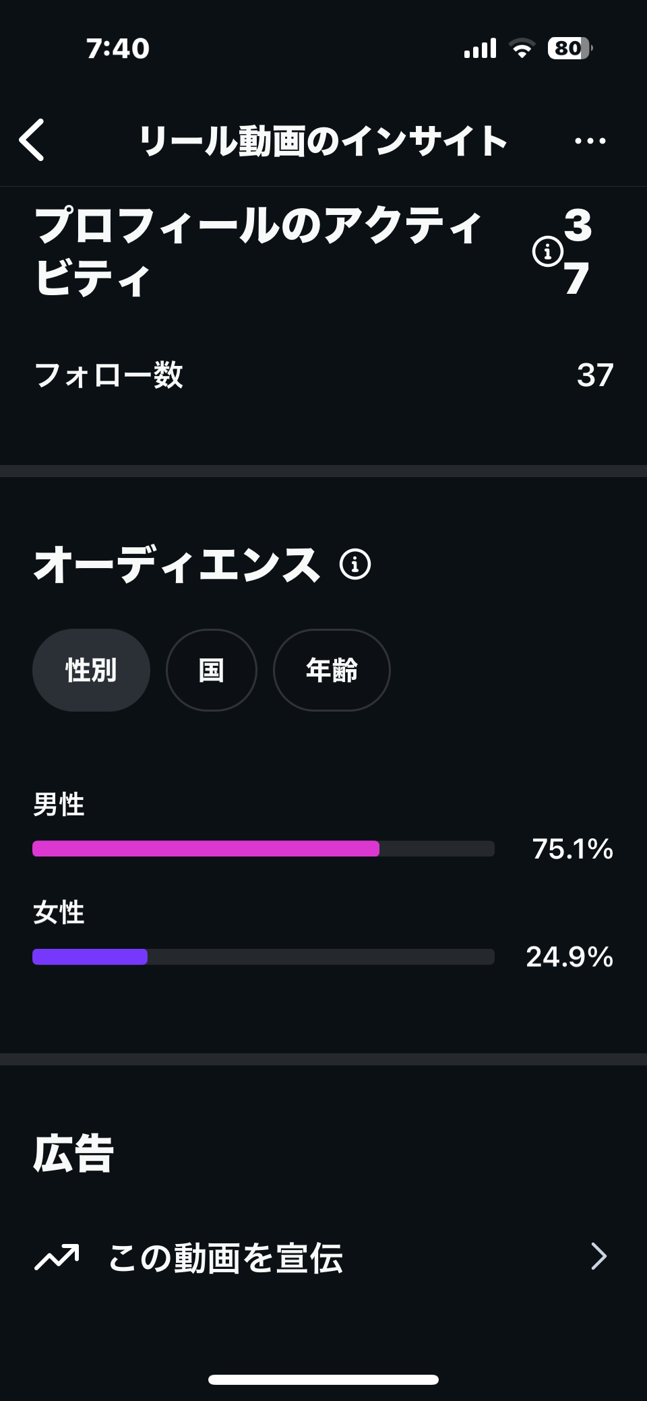Tap info icon beside プロフィールのアクティビティ
Image resolution: width=647 pixels, height=1401 pixels.
[547, 252]
